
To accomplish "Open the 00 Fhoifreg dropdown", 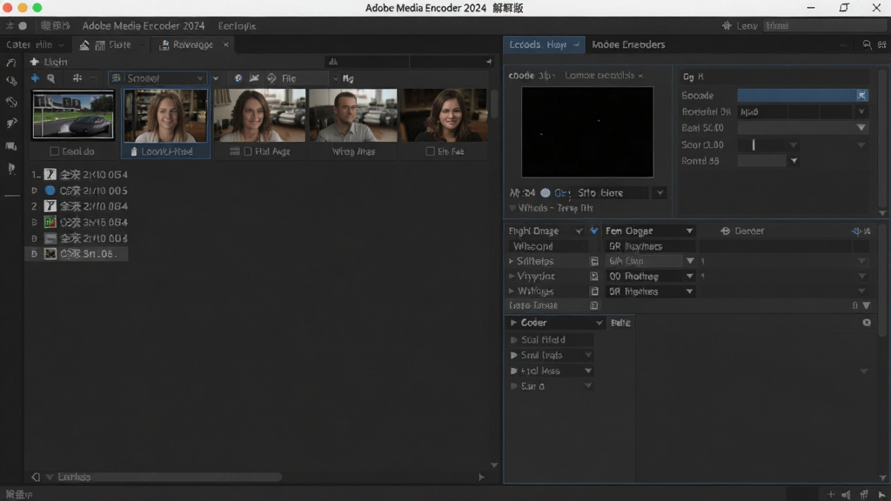I will pyautogui.click(x=649, y=276).
